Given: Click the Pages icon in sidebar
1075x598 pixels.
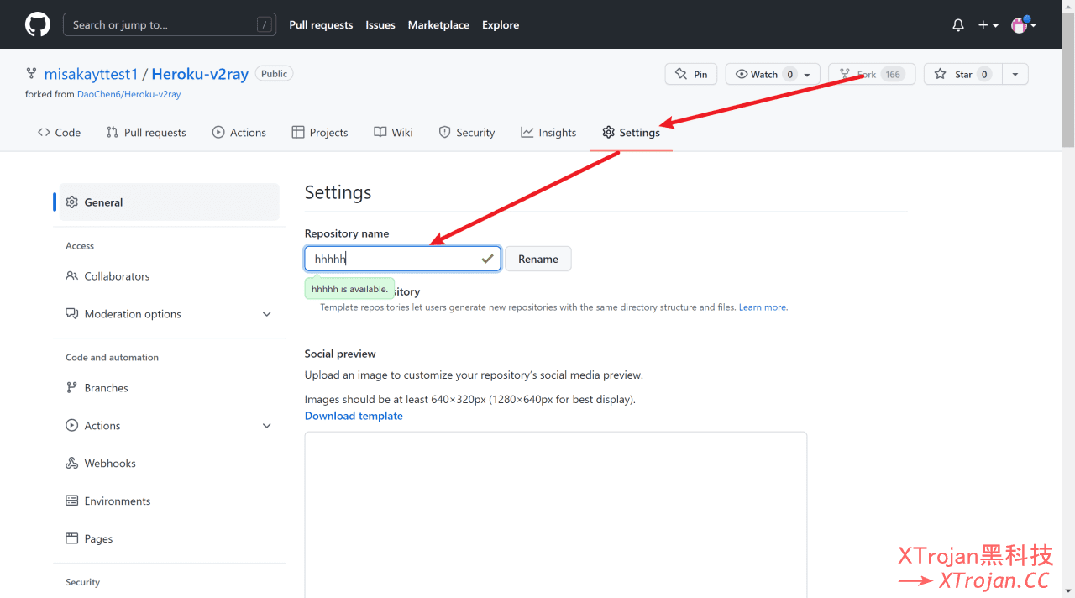Looking at the screenshot, I should point(72,539).
